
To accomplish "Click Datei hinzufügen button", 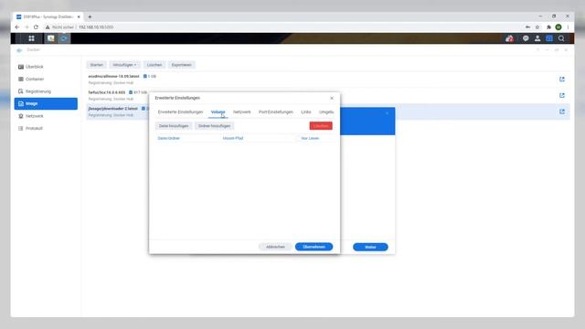I will (174, 126).
